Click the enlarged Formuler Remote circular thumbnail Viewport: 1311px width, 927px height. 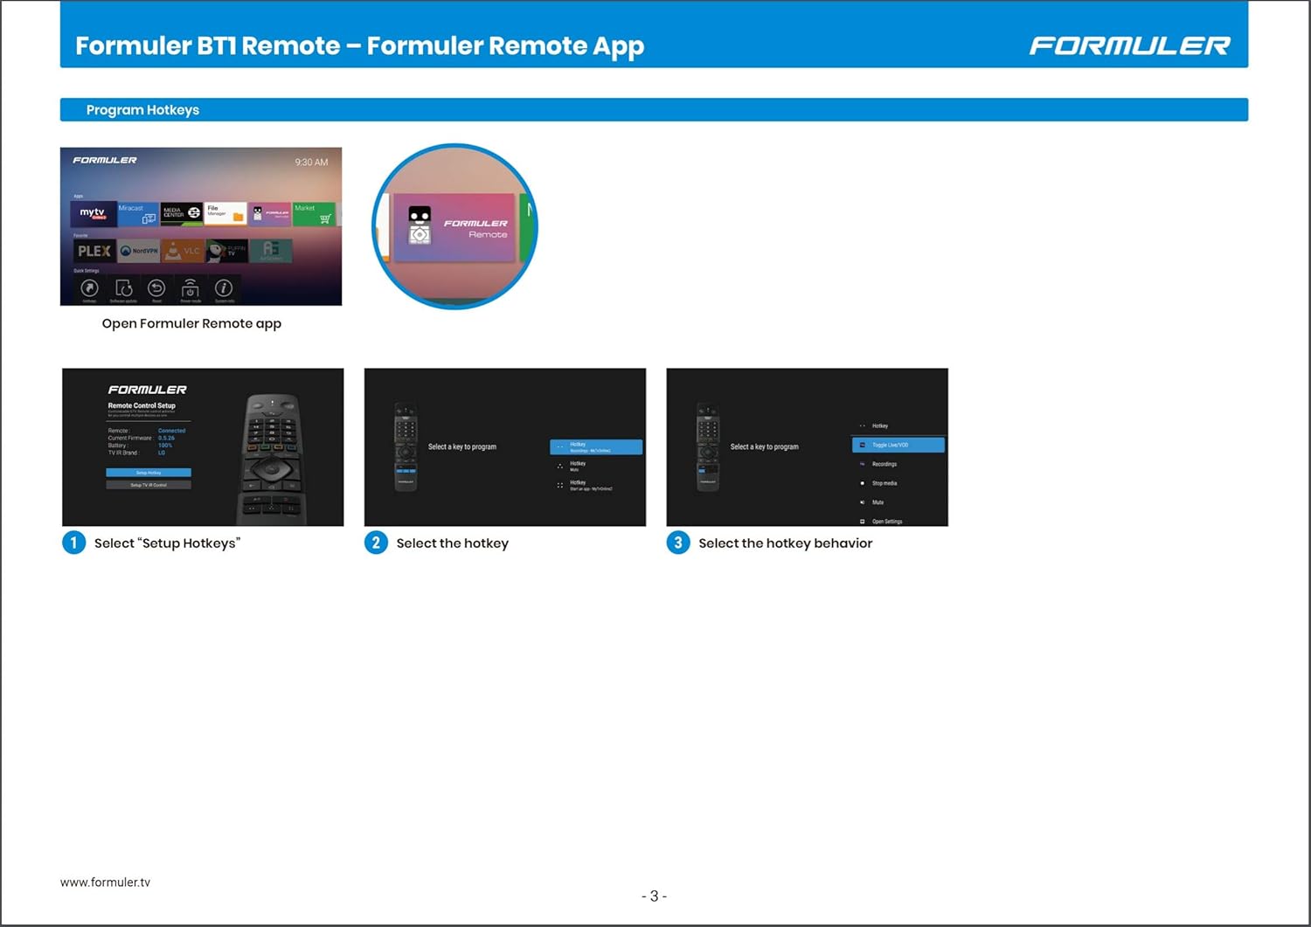pos(454,226)
